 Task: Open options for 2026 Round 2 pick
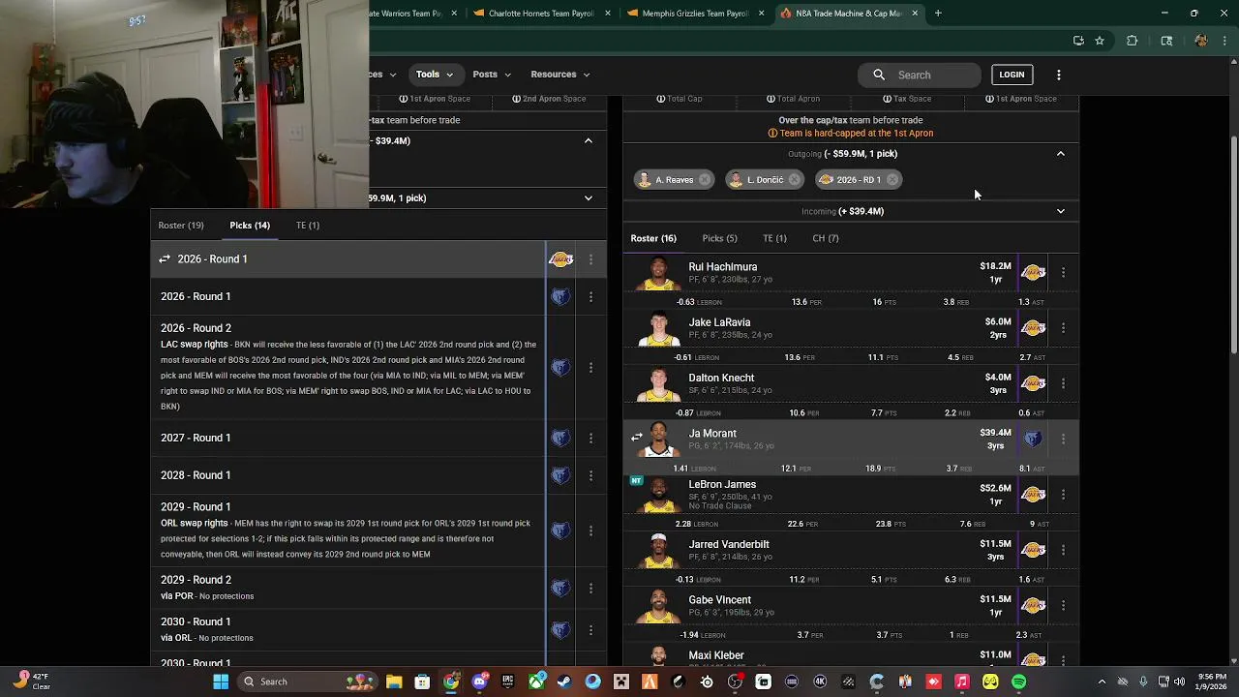click(590, 367)
